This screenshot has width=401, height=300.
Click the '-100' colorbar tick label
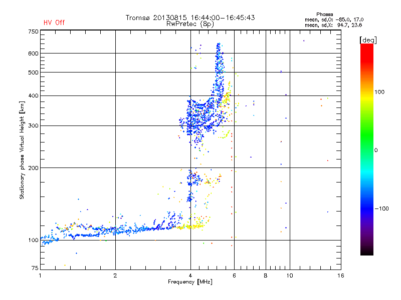(x=381, y=208)
